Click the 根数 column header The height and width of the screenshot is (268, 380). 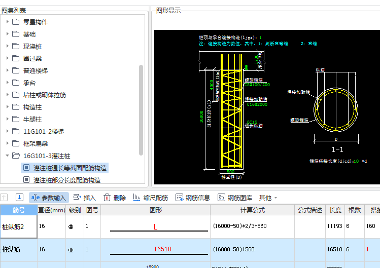click(355, 210)
